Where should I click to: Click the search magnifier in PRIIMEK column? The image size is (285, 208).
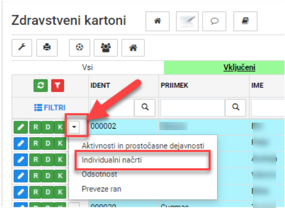(x=236, y=108)
